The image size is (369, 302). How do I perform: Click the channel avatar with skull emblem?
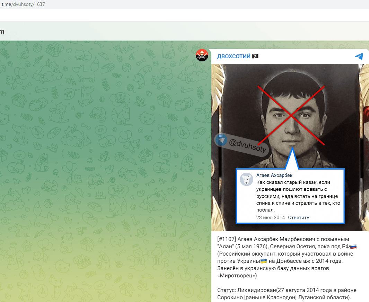(x=202, y=55)
